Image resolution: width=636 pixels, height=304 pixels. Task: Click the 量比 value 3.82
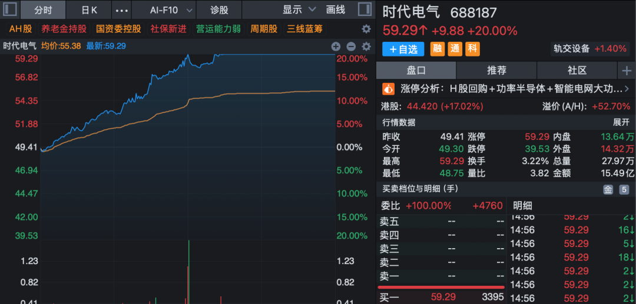[540, 173]
